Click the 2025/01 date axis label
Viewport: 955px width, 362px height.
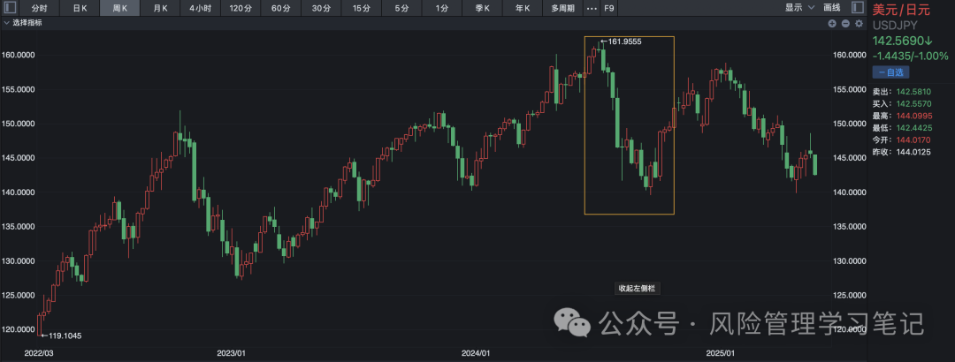(720, 353)
